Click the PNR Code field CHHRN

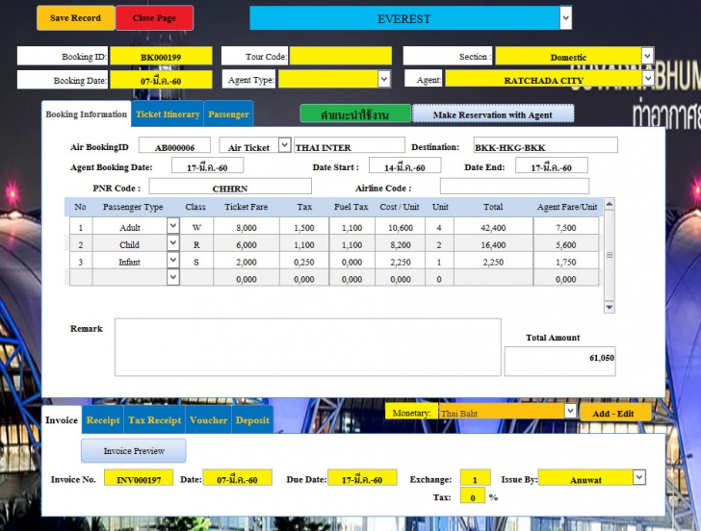pos(230,187)
